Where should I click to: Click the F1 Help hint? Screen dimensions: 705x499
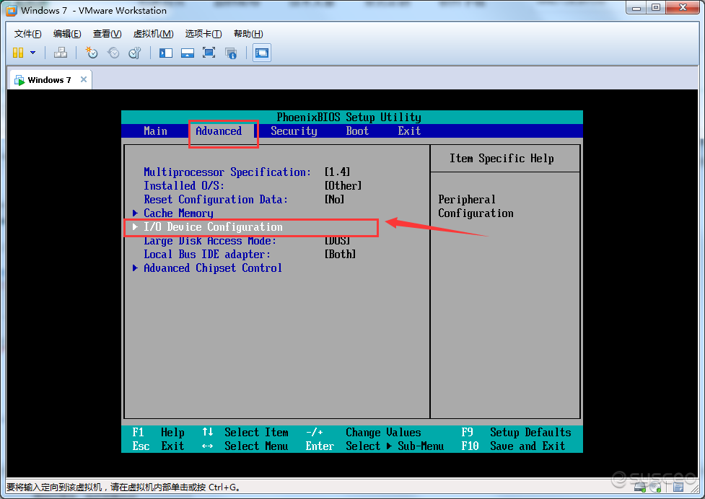158,432
